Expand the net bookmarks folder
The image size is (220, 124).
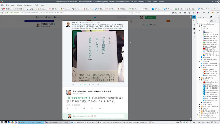[200, 30]
